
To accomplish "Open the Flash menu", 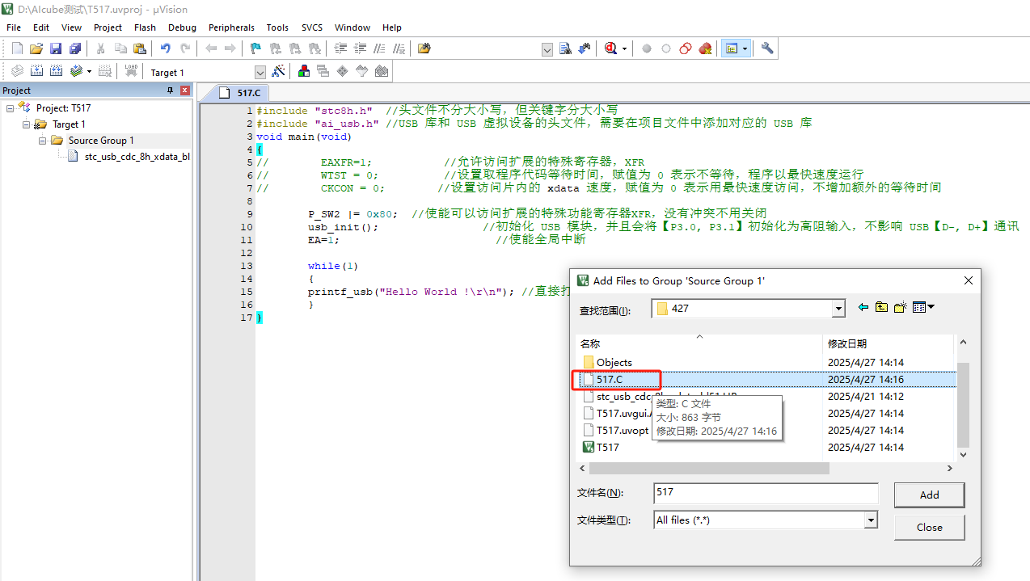I will tap(146, 27).
